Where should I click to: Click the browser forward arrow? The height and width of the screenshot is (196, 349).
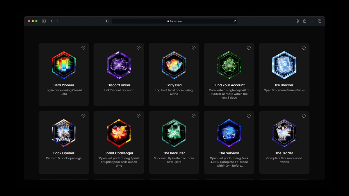(x=57, y=21)
